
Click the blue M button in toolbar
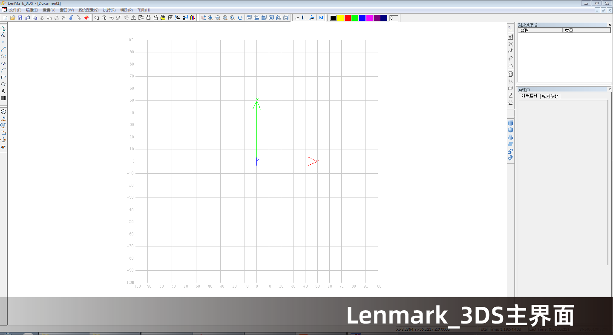click(x=321, y=18)
